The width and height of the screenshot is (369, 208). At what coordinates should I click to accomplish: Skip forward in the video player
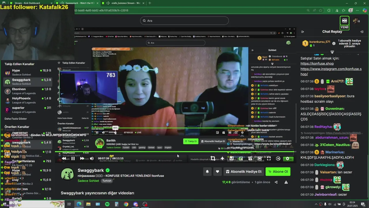point(82,158)
